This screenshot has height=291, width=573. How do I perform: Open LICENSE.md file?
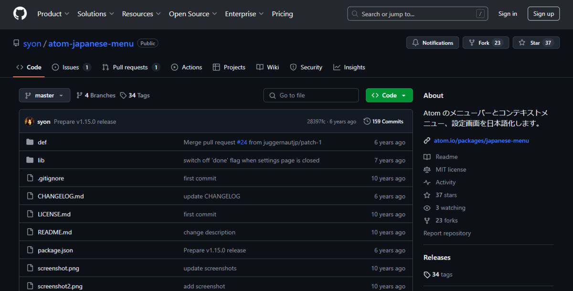point(54,214)
